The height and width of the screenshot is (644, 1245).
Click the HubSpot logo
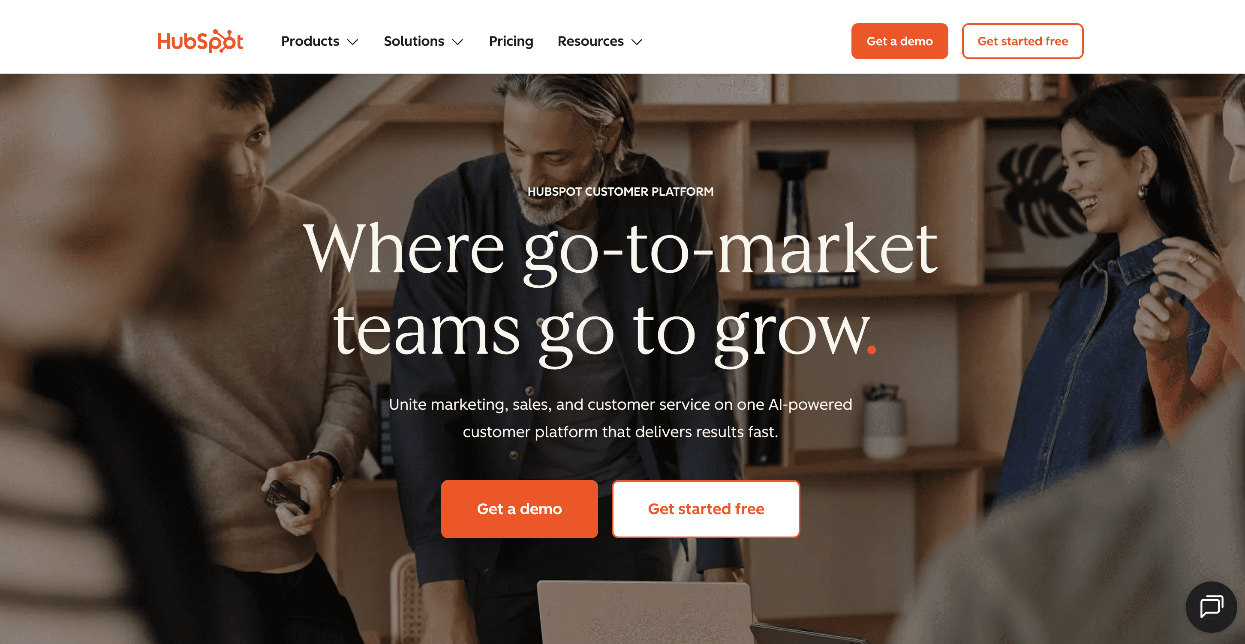[200, 41]
